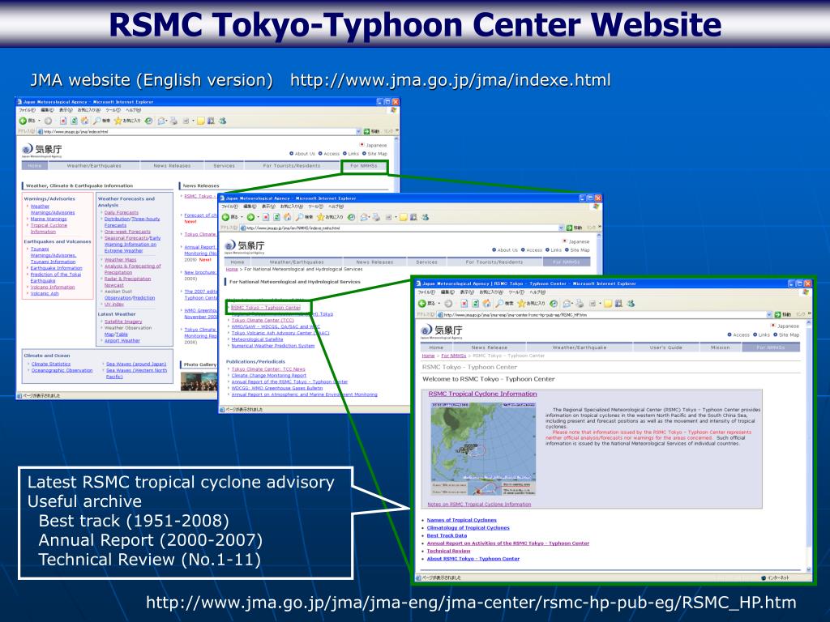Screen dimensions: 830x622
Task: Open Technical Review link in RSMC window
Action: [448, 551]
